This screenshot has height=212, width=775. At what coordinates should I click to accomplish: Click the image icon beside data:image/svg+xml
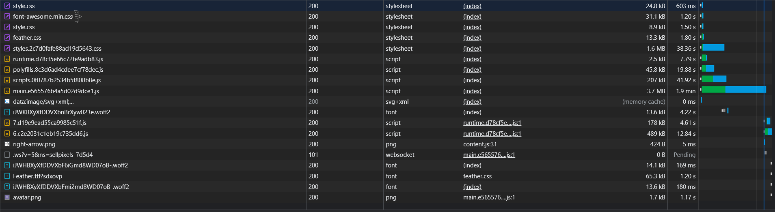click(x=7, y=102)
